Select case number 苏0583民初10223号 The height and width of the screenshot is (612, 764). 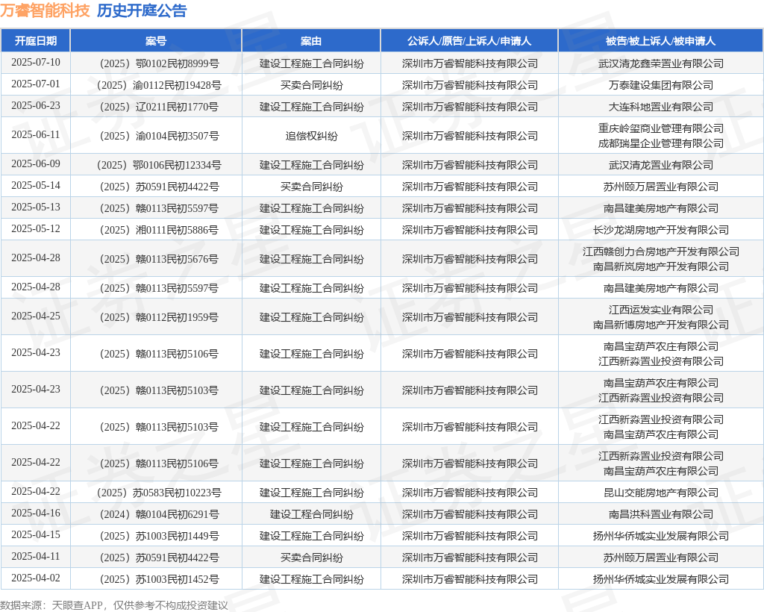(x=159, y=493)
